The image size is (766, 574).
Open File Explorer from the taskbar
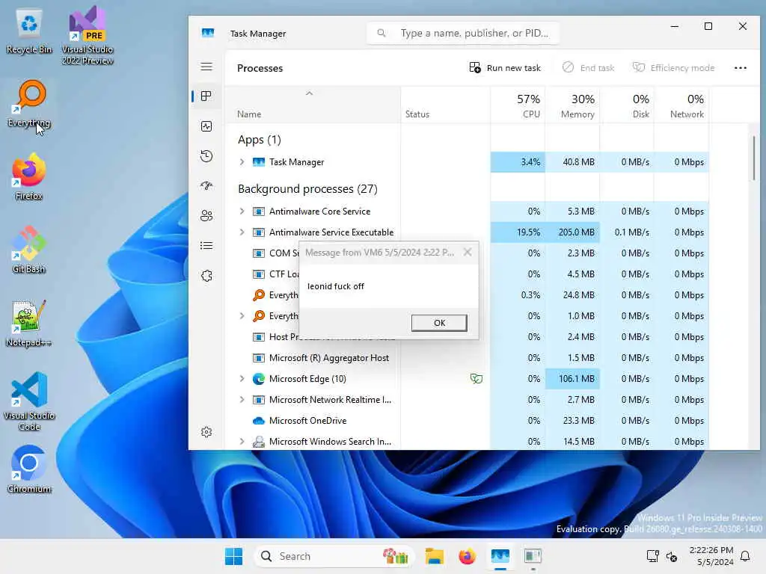click(435, 556)
